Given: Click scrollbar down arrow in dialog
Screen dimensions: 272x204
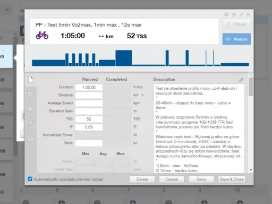Looking at the screenshot, I should (251, 170).
